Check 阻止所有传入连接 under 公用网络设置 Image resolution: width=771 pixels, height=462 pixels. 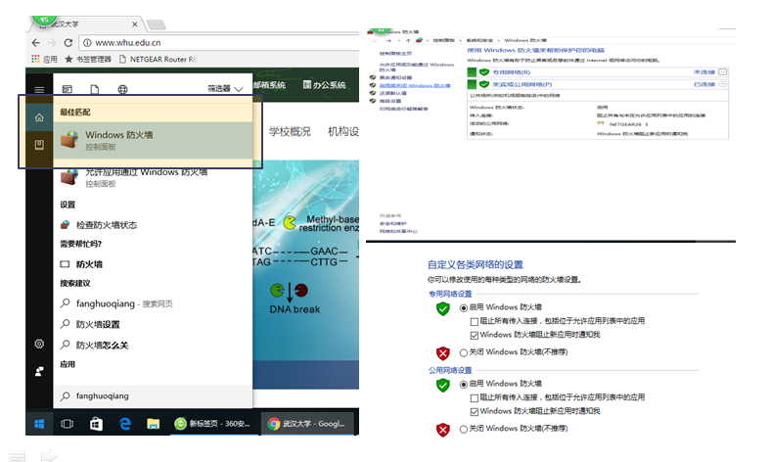475,398
